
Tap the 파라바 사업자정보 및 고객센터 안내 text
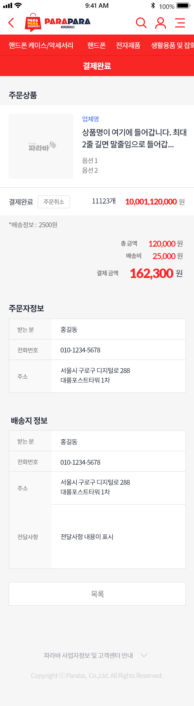[x=88, y=655]
